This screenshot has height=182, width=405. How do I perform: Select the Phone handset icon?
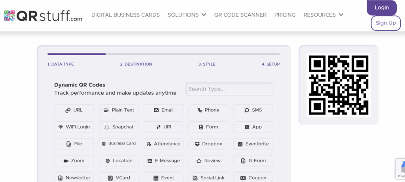pyautogui.click(x=200, y=110)
